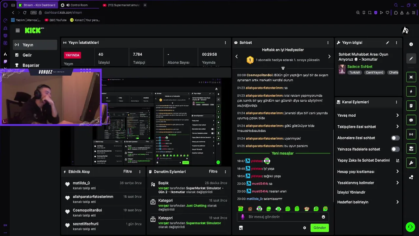Click the Sadece Sohbet category link
This screenshot has width=419, height=236.
360,67
